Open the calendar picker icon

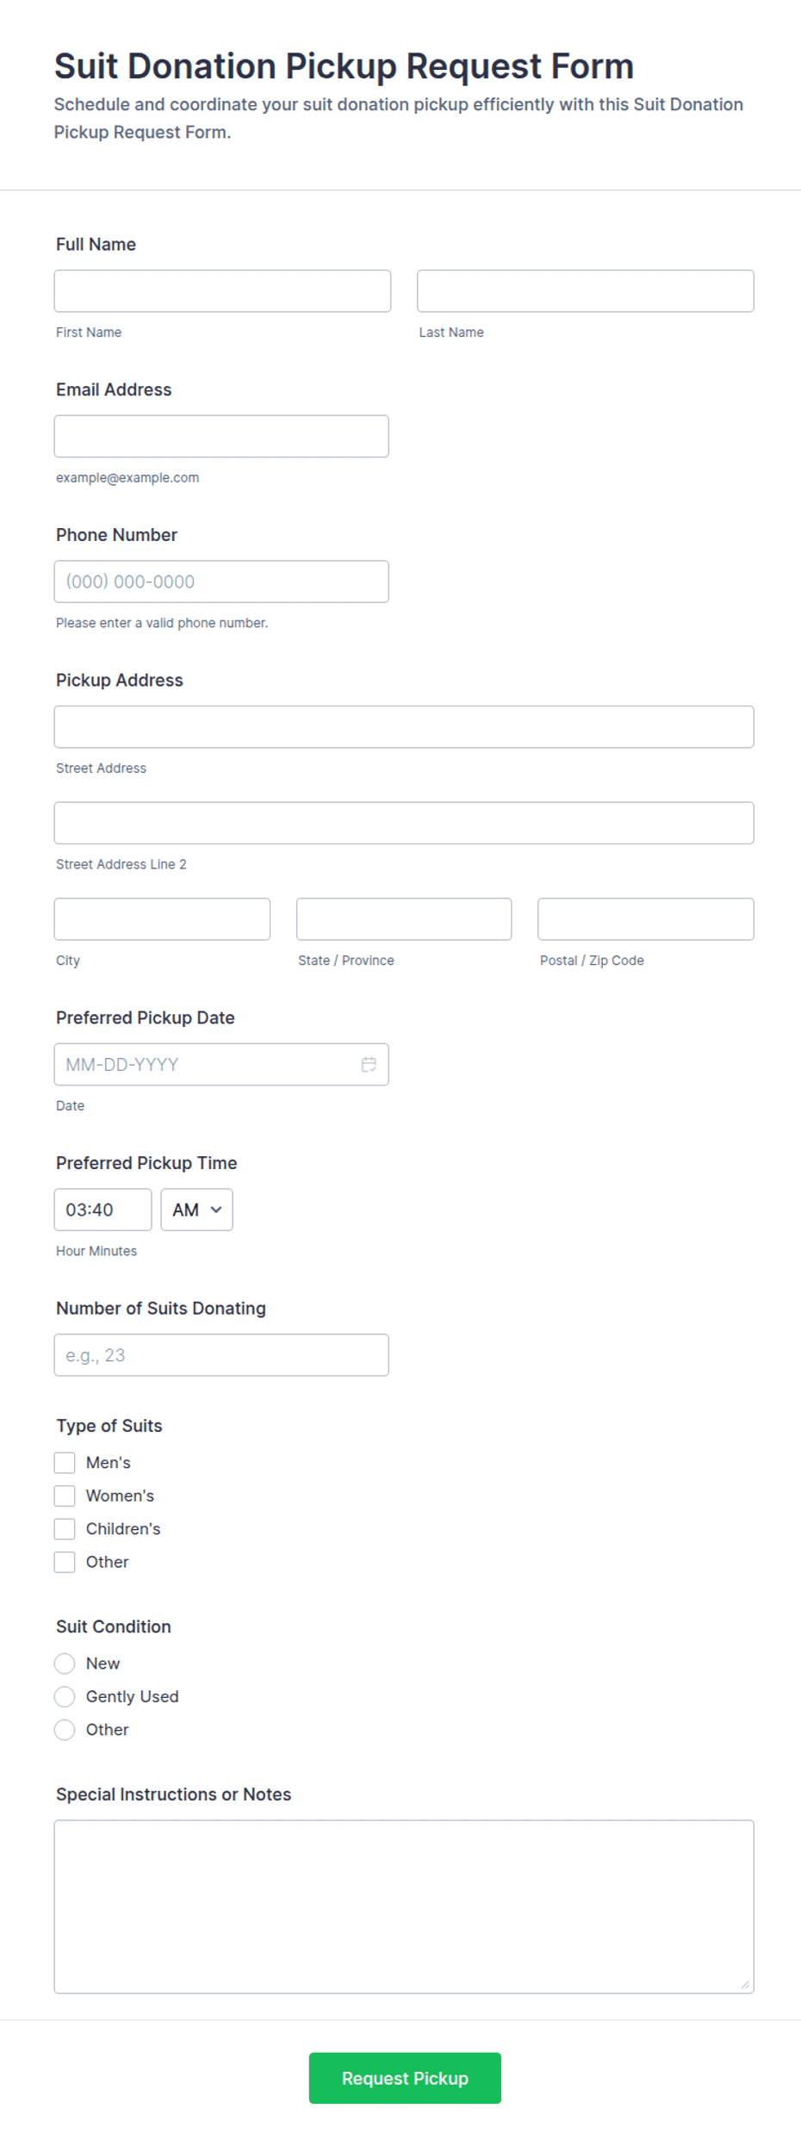[x=369, y=1065]
